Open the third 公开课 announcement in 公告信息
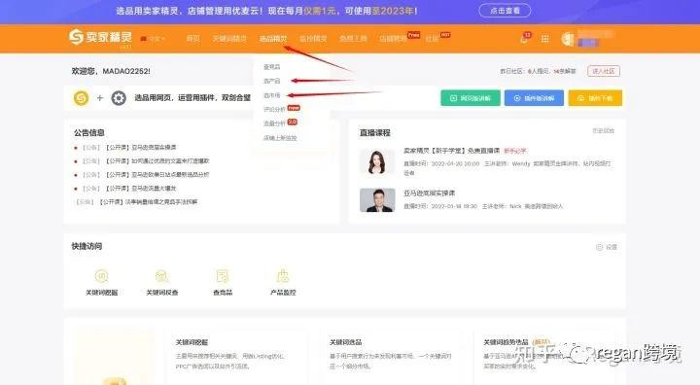This screenshot has width=700, height=385. click(x=157, y=175)
